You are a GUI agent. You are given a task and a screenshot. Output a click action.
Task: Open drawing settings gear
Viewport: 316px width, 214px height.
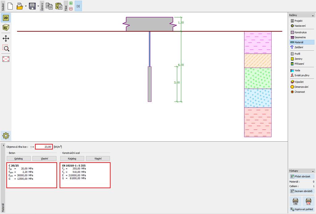(x=6, y=136)
